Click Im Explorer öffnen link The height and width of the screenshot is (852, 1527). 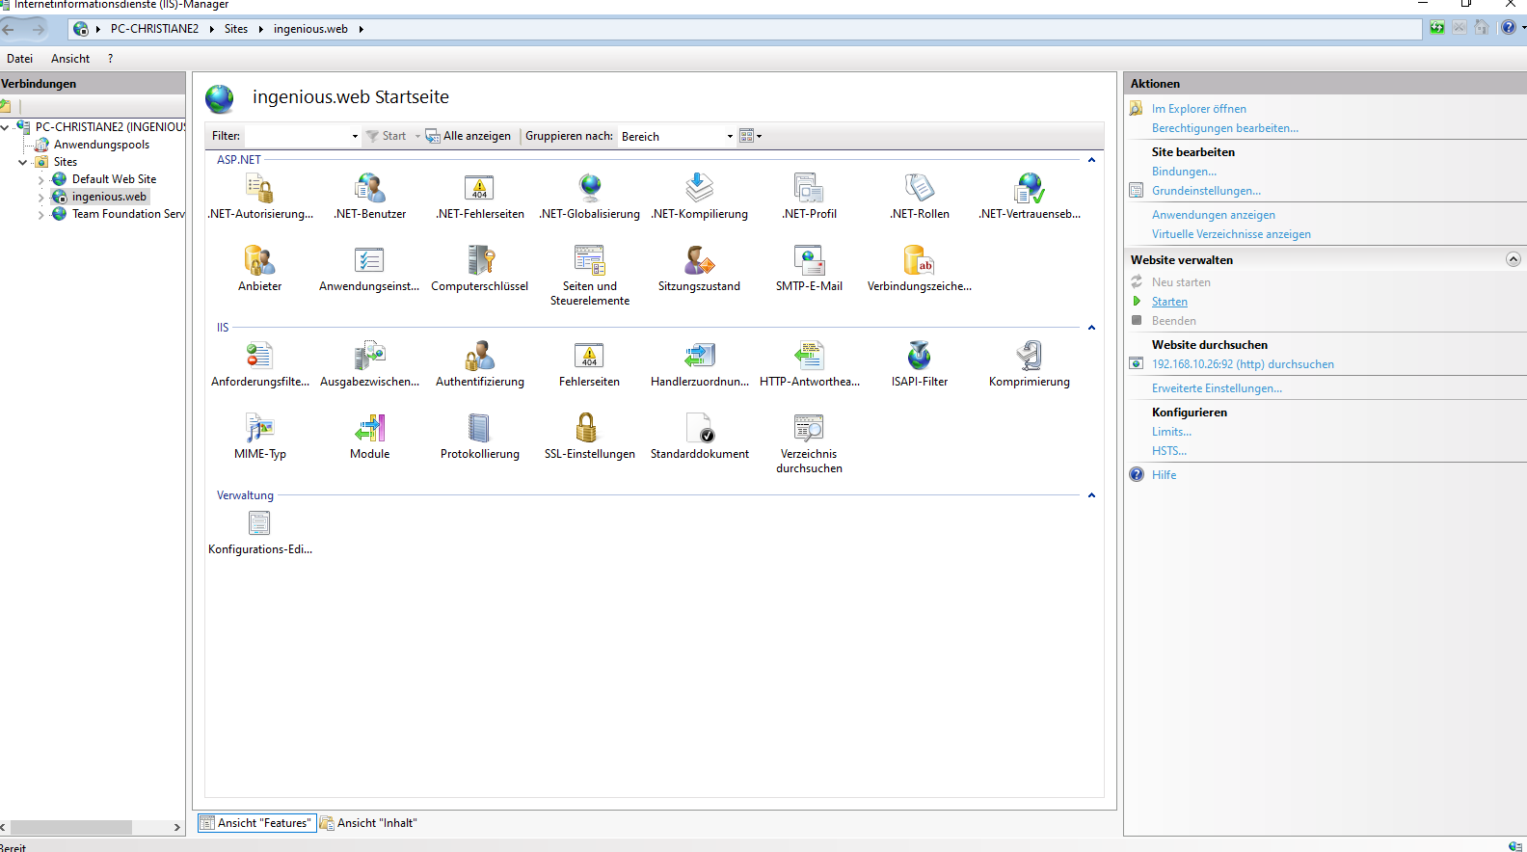tap(1198, 109)
